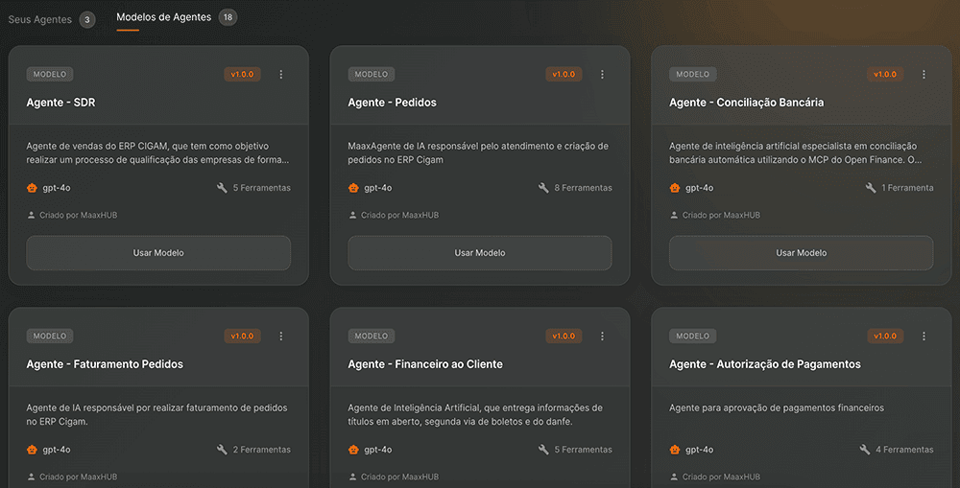This screenshot has width=960, height=488.
Task: Open the three-dot menu on Agente - Pedidos
Action: pos(602,74)
